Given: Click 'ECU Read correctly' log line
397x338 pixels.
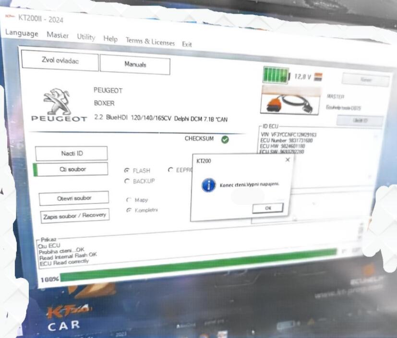Looking at the screenshot, I should pos(64,262).
